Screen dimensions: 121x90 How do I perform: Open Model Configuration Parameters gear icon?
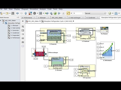pos(35,13)
